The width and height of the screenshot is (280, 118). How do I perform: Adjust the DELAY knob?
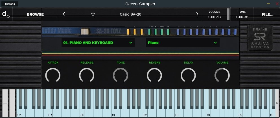click(x=188, y=75)
